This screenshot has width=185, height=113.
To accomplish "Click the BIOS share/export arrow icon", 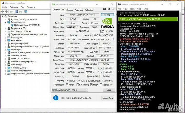I will 102,31.
